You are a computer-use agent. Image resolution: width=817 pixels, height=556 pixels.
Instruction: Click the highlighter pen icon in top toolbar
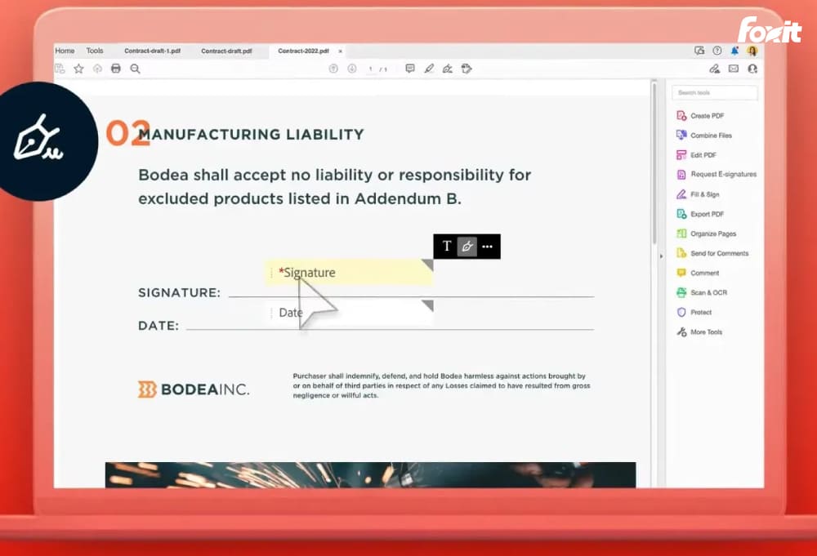(429, 69)
